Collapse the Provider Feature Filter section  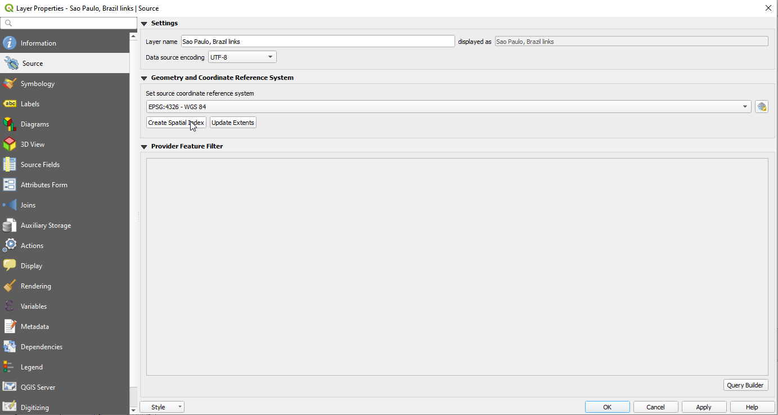(144, 147)
